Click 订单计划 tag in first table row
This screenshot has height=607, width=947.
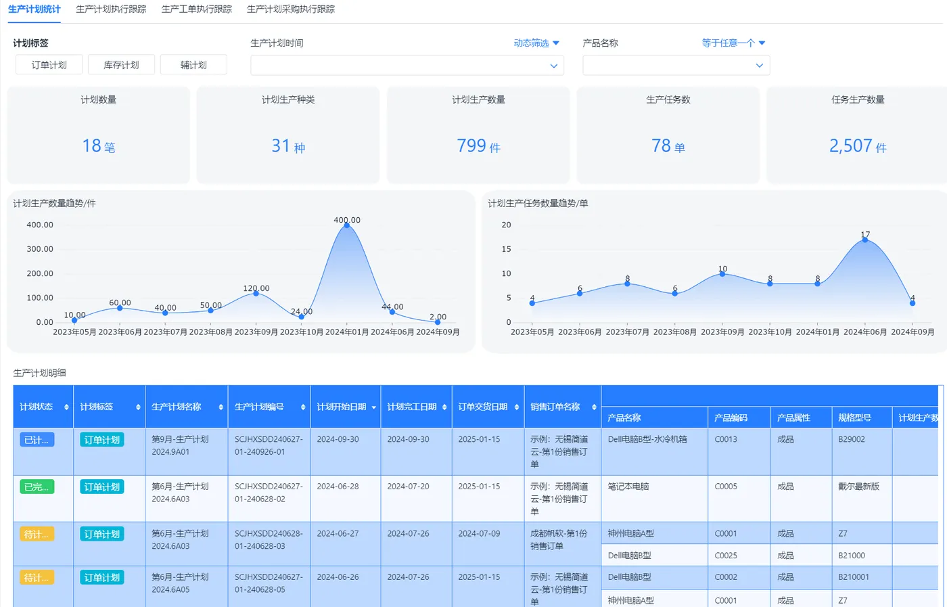[x=101, y=440]
